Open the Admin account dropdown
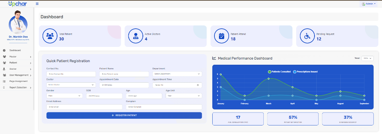Screen dimensions: 382x134 [x=369, y=4]
